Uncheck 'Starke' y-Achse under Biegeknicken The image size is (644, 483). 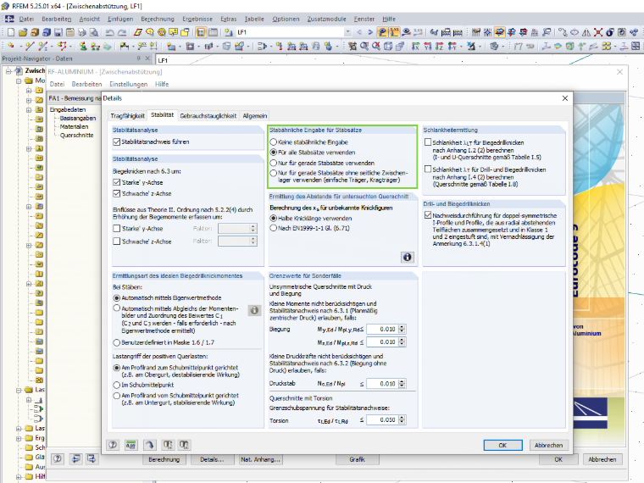coord(117,182)
